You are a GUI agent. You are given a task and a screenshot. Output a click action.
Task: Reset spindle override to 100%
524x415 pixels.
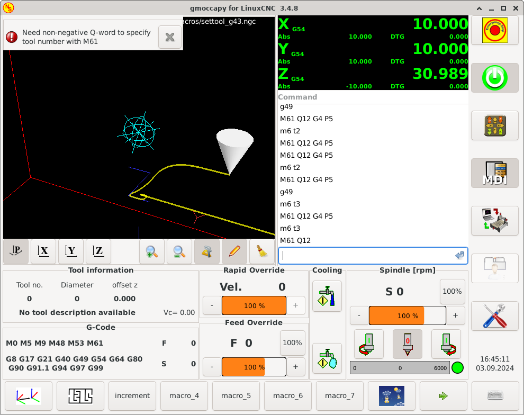[452, 291]
